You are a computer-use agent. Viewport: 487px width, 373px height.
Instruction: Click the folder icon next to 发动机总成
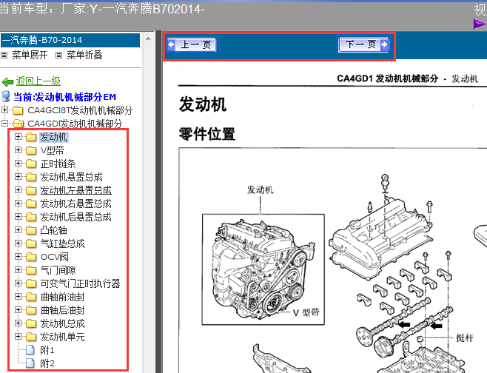pos(31,324)
